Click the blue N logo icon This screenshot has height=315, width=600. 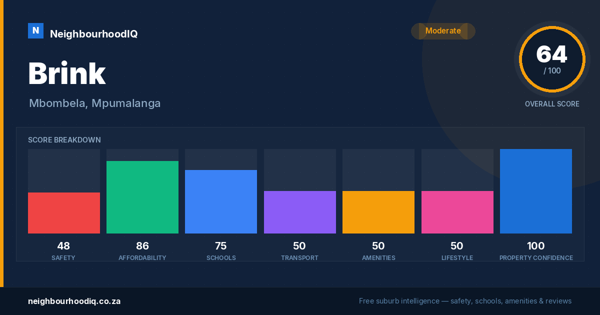pos(35,31)
